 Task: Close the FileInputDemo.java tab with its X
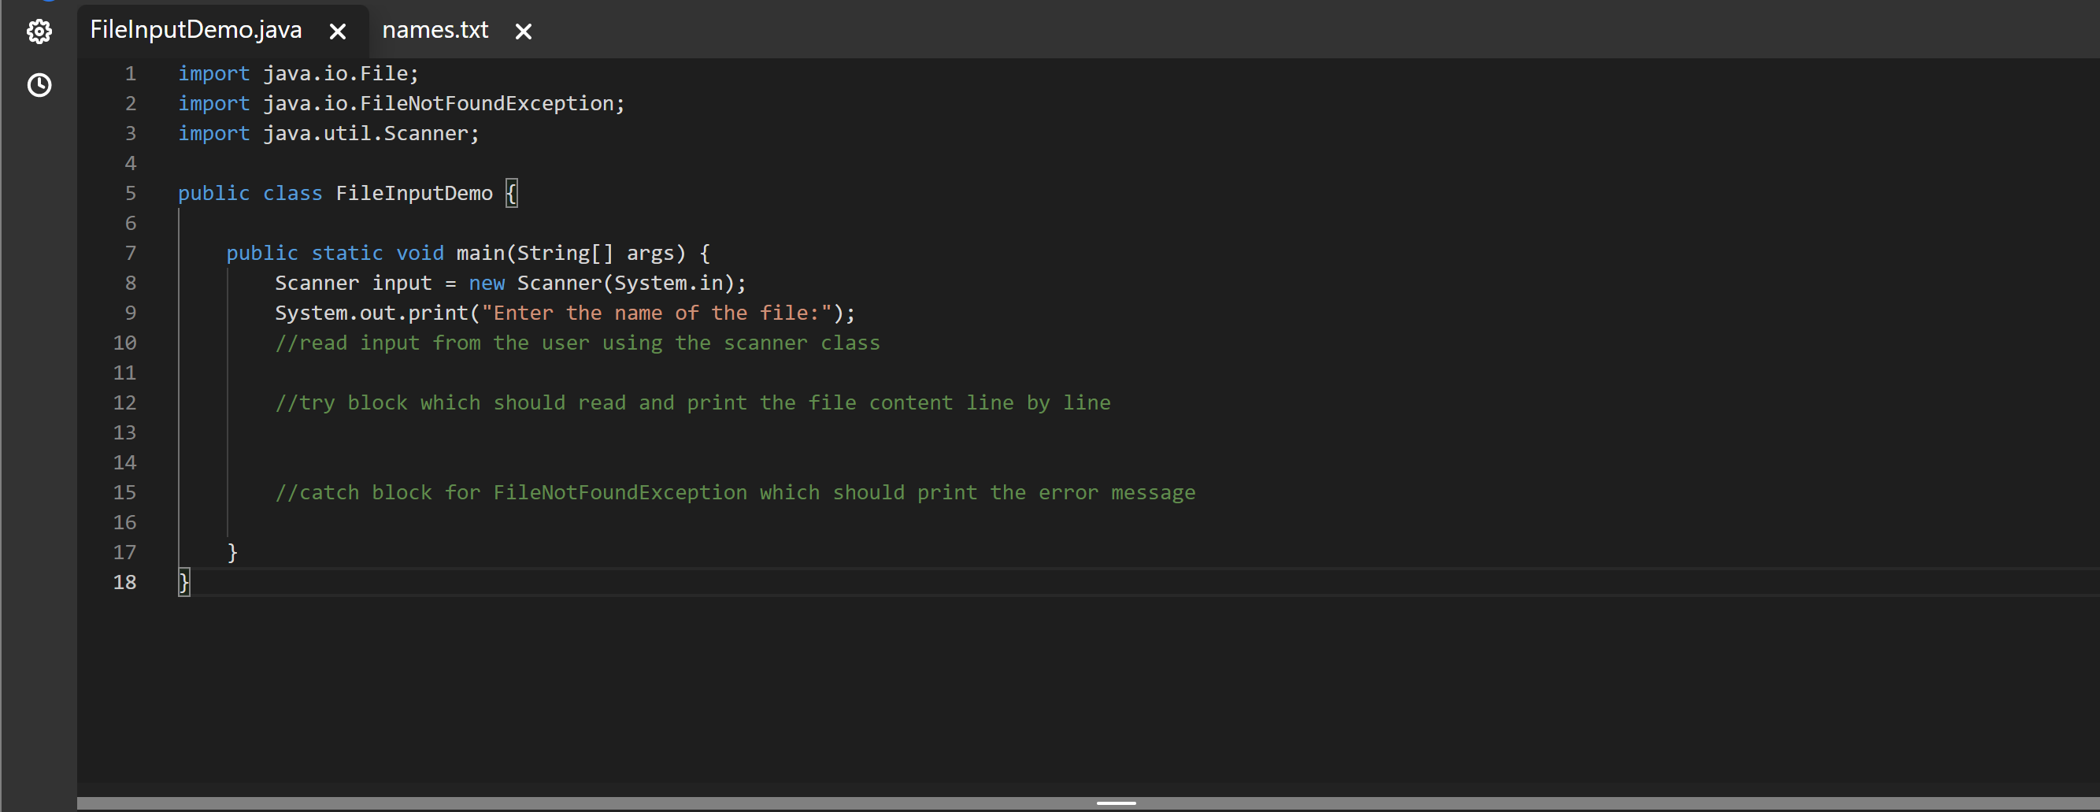[338, 31]
